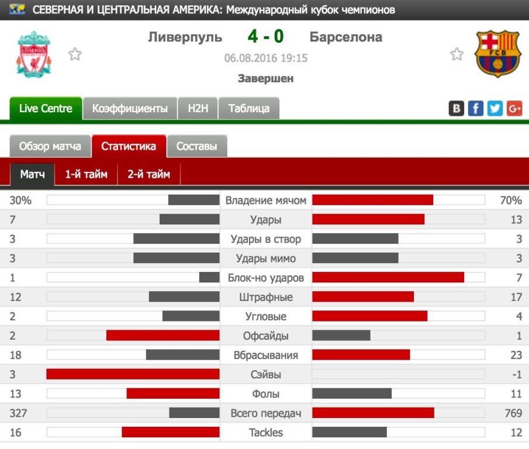Image resolution: width=529 pixels, height=449 pixels.
Task: Click the Барселона team name link
Action: 346,37
